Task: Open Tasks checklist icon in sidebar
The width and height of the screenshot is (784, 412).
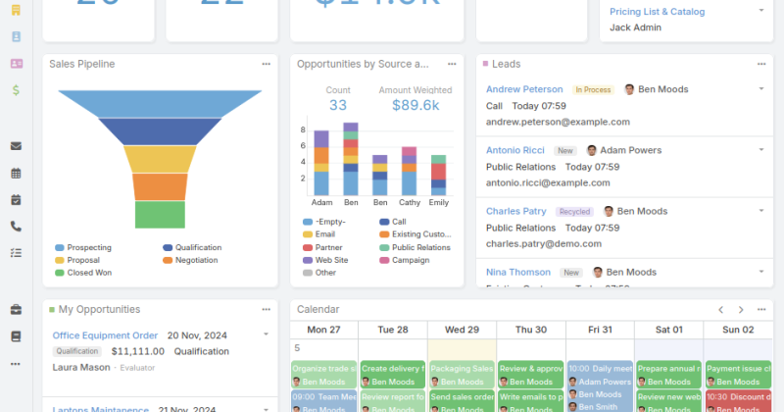Action: [16, 253]
